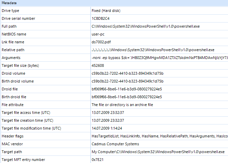
Task: Select the Lnk file name ds7002.pdf
Action: pyautogui.click(x=101, y=42)
